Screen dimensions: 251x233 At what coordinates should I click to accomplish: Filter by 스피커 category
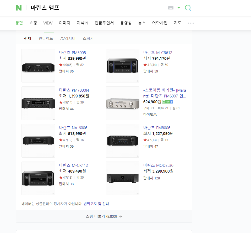[88, 39]
